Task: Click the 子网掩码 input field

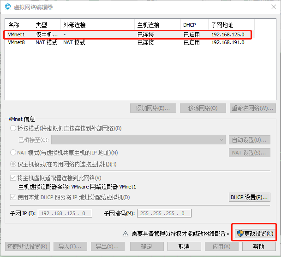Action: [x=164, y=213]
